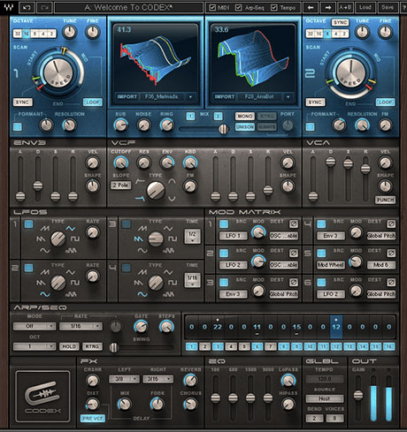Click the next preset right-arrow button
This screenshot has width=407, height=432.
[x=327, y=8]
